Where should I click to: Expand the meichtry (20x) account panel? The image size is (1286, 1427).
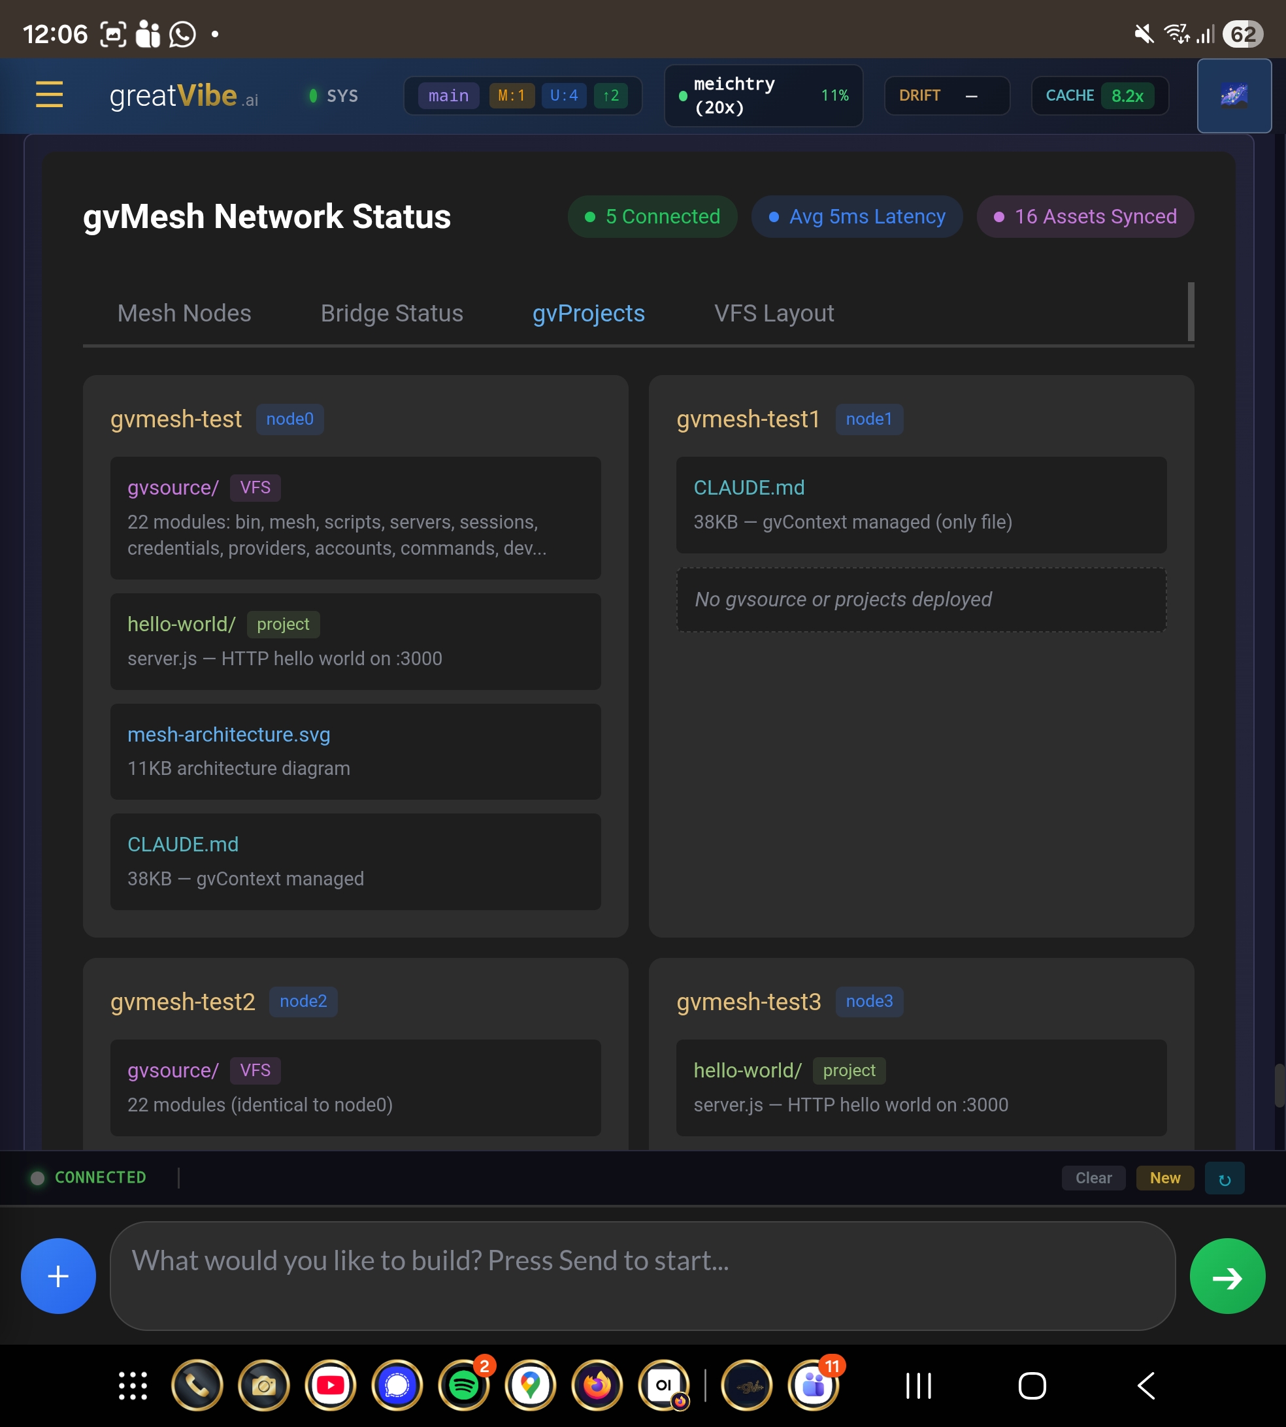(735, 95)
